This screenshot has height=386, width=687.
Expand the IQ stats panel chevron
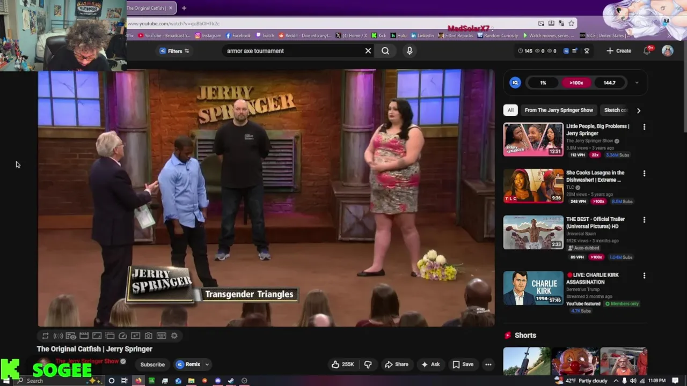(x=637, y=83)
